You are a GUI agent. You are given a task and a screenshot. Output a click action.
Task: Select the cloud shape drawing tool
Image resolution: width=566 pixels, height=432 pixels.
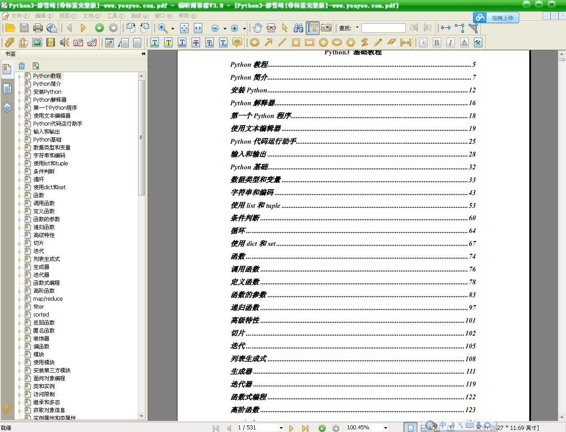(255, 42)
